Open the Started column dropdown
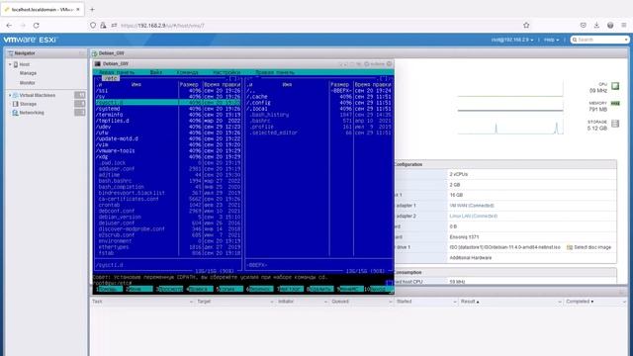Screen dimensions: 633x356 pyautogui.click(x=455, y=302)
